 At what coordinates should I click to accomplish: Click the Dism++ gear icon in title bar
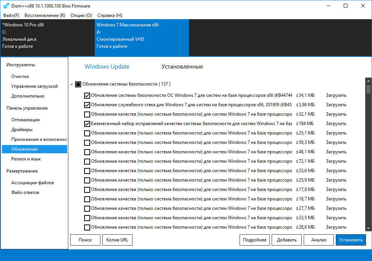6,6
